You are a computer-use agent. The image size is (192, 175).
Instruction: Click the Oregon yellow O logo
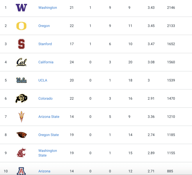pos(22,26)
